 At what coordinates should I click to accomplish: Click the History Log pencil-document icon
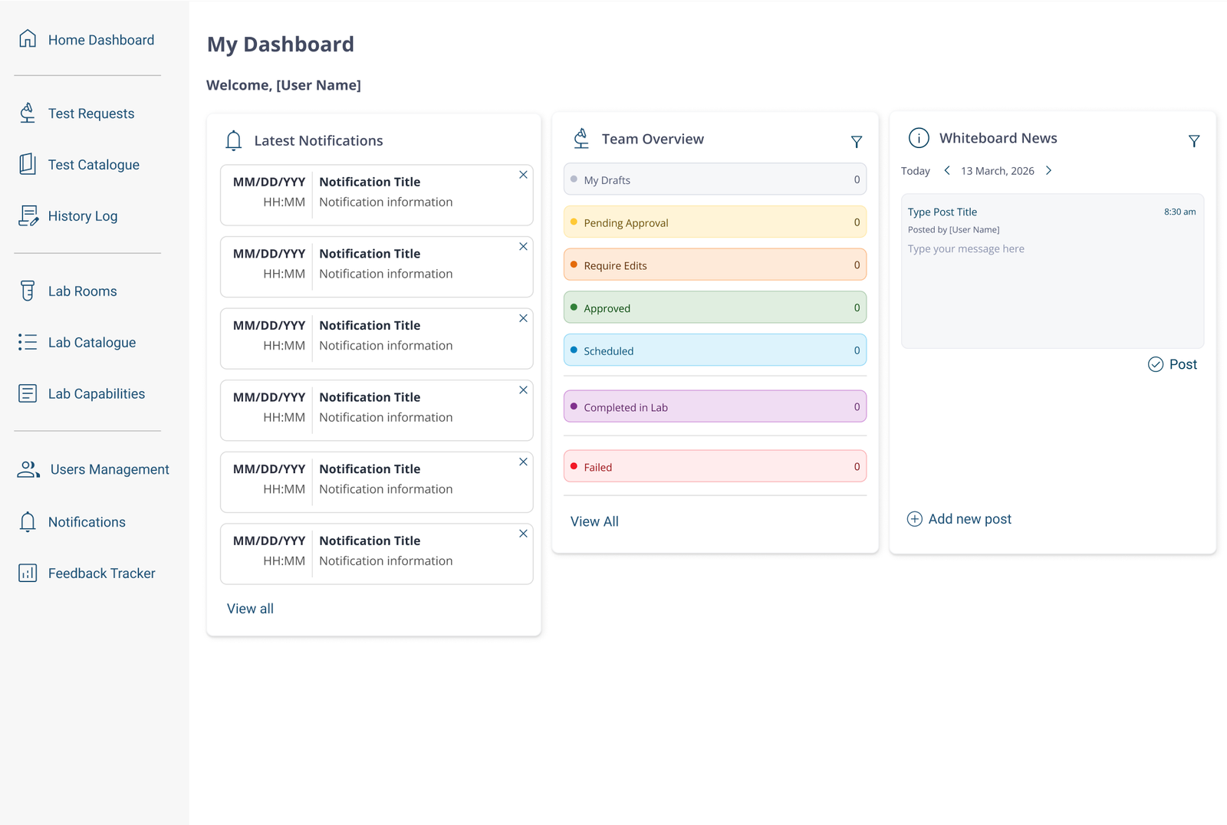coord(28,215)
